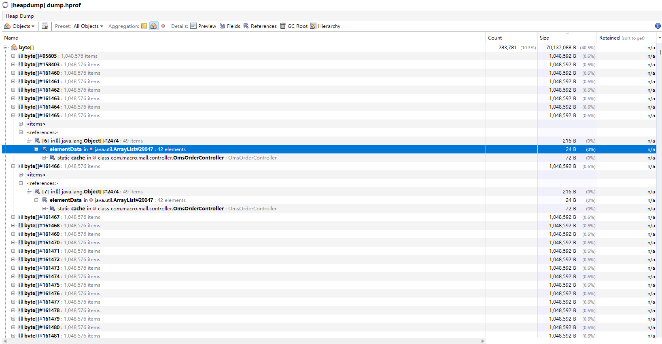The width and height of the screenshot is (662, 344).
Task: Click the array icon of byte[]#161473
Action: click(x=21, y=268)
